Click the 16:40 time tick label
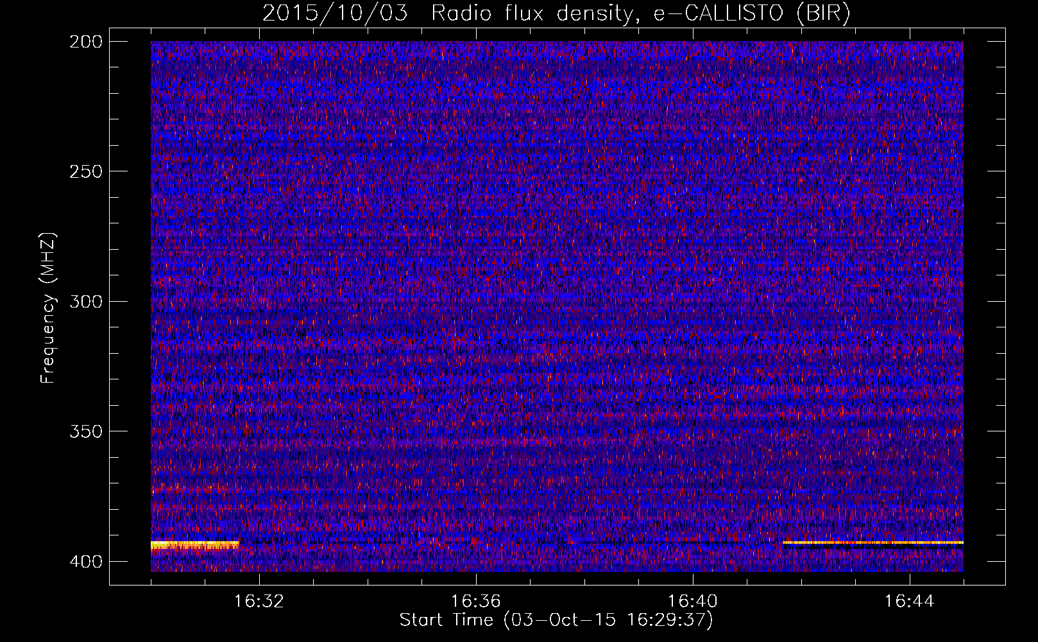Screen dimensions: 1038x642 pyautogui.click(x=693, y=602)
